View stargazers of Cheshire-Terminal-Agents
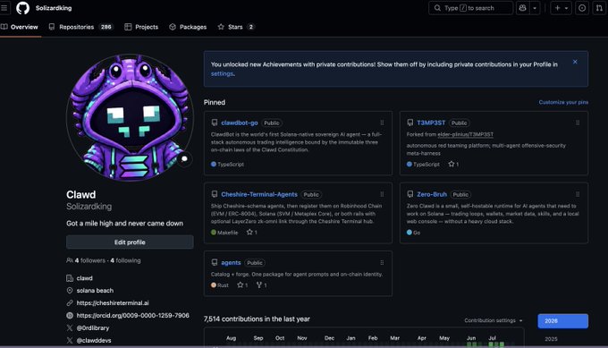 point(251,233)
